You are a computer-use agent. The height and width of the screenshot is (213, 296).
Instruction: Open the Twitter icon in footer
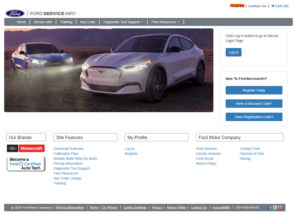275,208
